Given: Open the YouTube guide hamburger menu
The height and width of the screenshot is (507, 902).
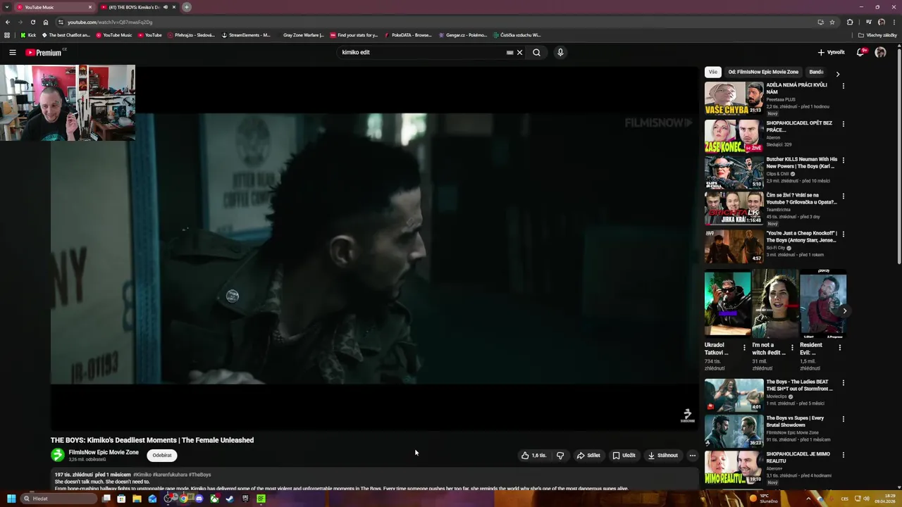Looking at the screenshot, I should coord(13,52).
